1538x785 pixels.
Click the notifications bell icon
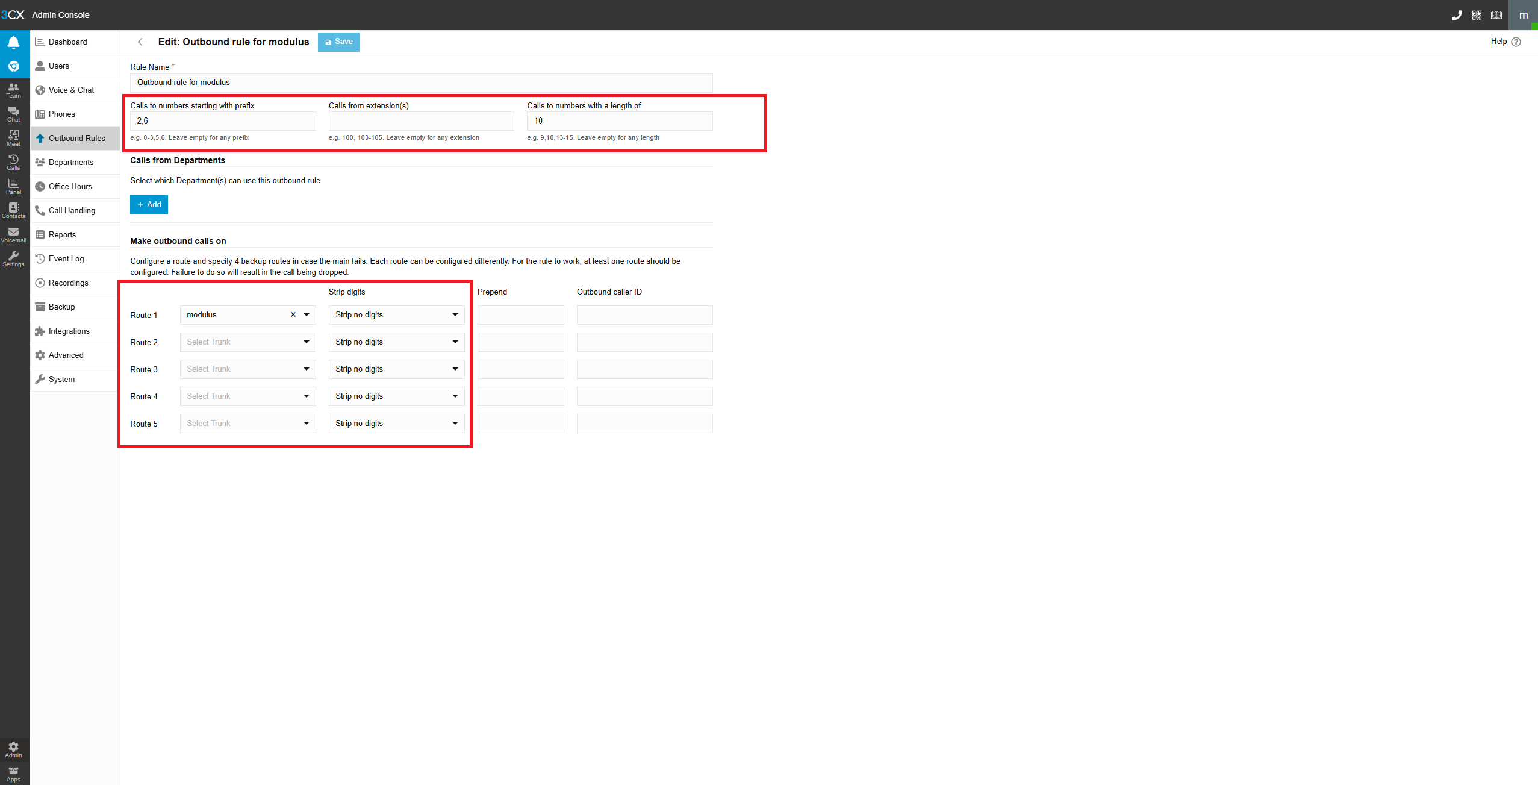coord(13,42)
